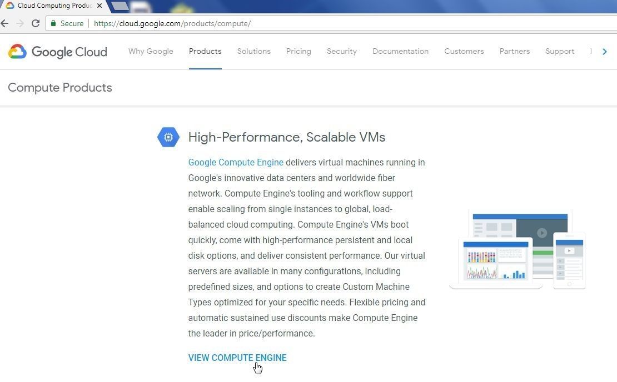Navigate to Customers section
This screenshot has width=617, height=382.
[x=464, y=51]
